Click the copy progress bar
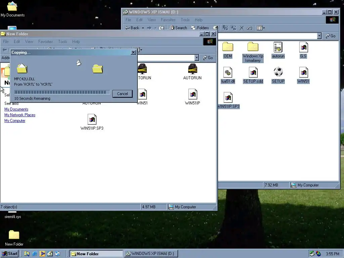Image resolution: width=344 pixels, height=258 pixels. tap(62, 92)
